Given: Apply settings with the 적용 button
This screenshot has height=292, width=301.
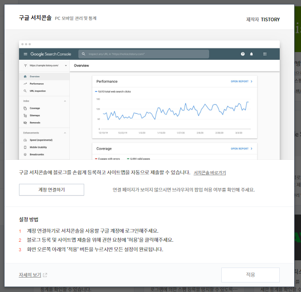Looking at the screenshot, I should pos(250,275).
